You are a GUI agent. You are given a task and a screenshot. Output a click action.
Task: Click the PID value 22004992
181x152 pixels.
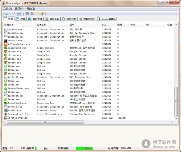point(107,118)
